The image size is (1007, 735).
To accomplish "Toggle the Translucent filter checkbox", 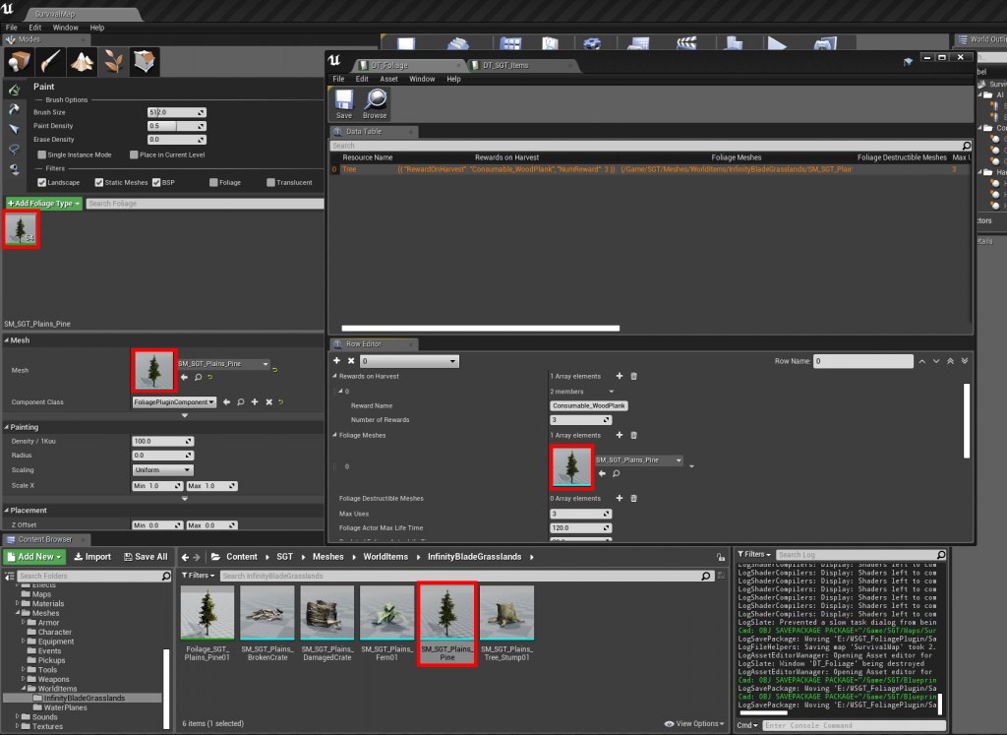I will tap(268, 182).
